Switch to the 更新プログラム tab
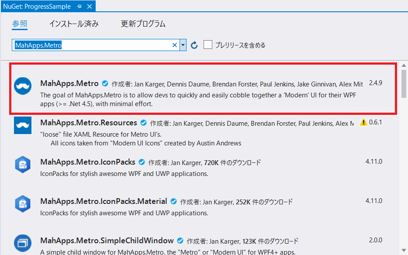The height and width of the screenshot is (255, 408). pos(143,24)
